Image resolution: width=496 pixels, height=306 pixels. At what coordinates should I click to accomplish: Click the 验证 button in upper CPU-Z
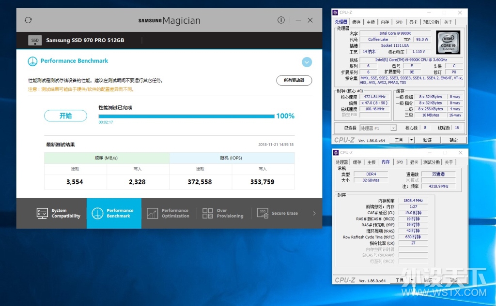tap(428, 140)
